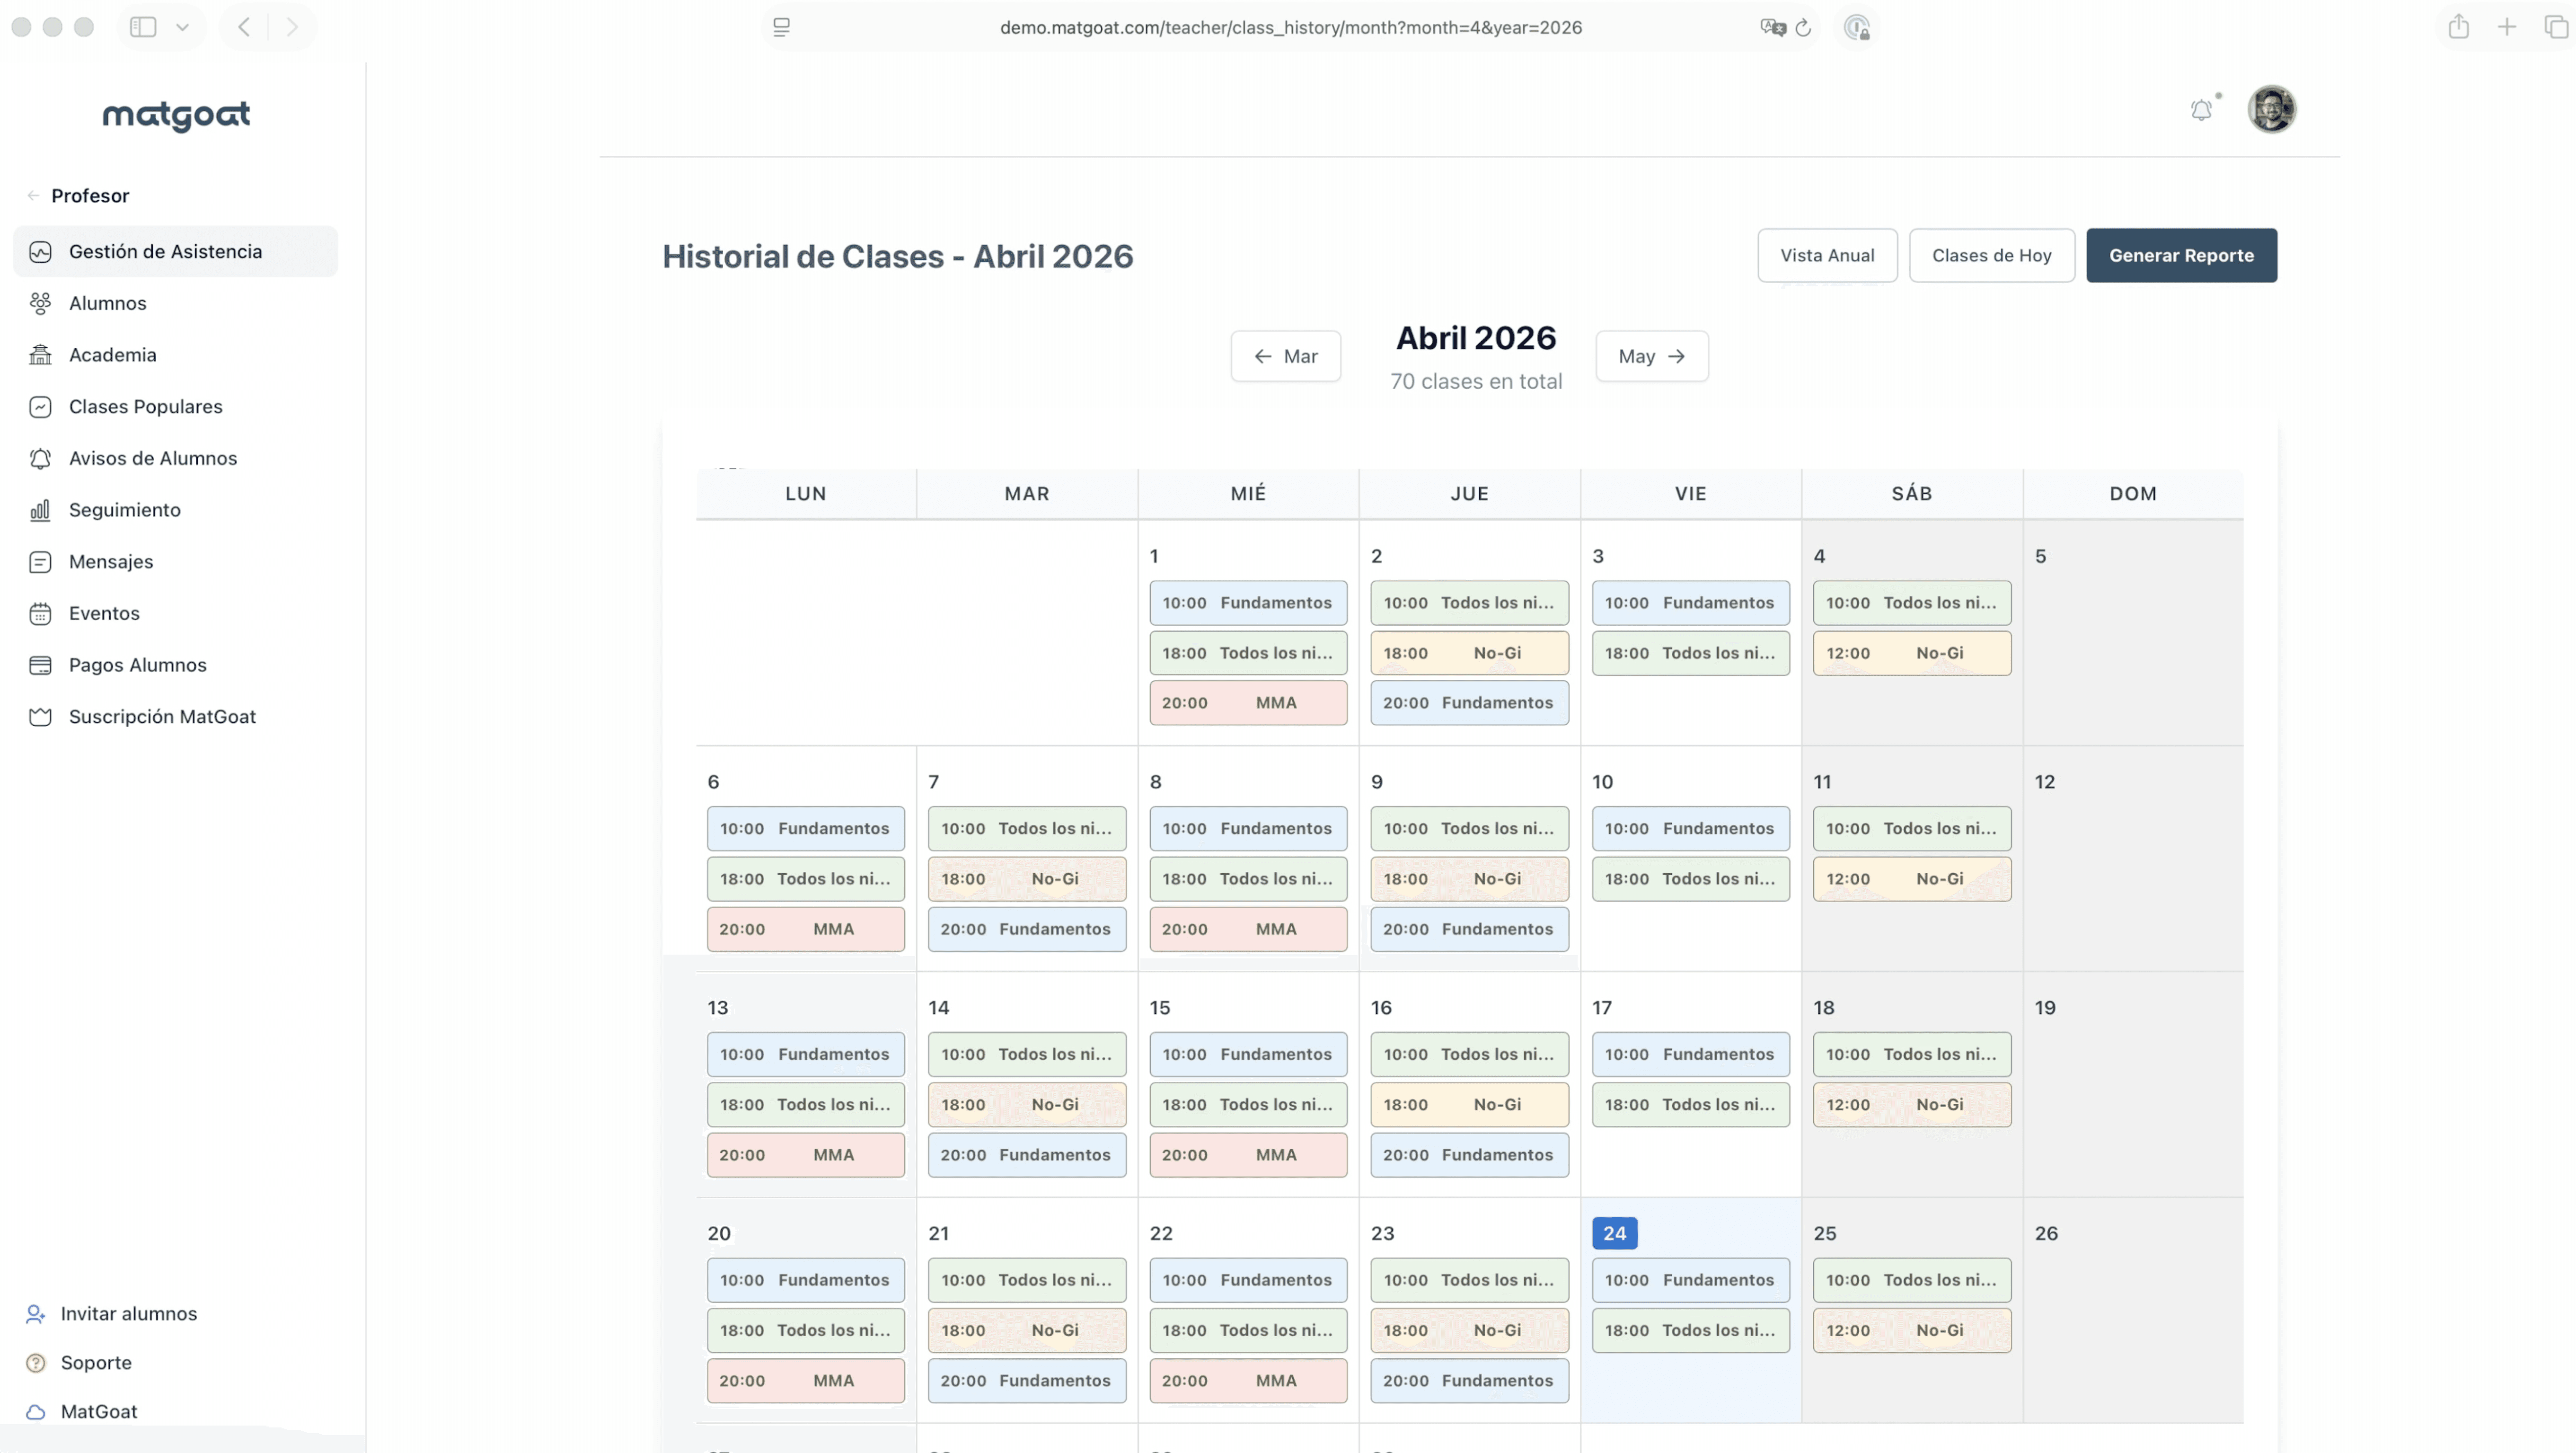Open the 20:00 Fundamentos class on April 16

[x=1469, y=1155]
